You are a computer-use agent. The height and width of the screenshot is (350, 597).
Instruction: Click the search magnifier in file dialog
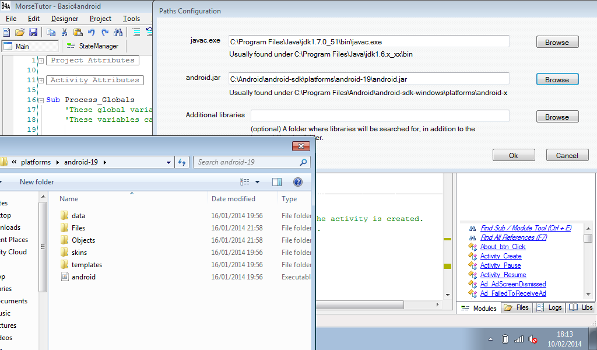303,162
